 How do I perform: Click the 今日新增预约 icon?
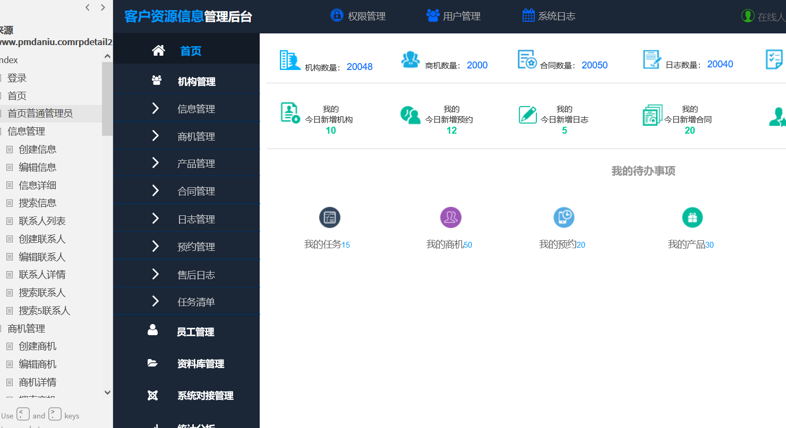point(411,115)
